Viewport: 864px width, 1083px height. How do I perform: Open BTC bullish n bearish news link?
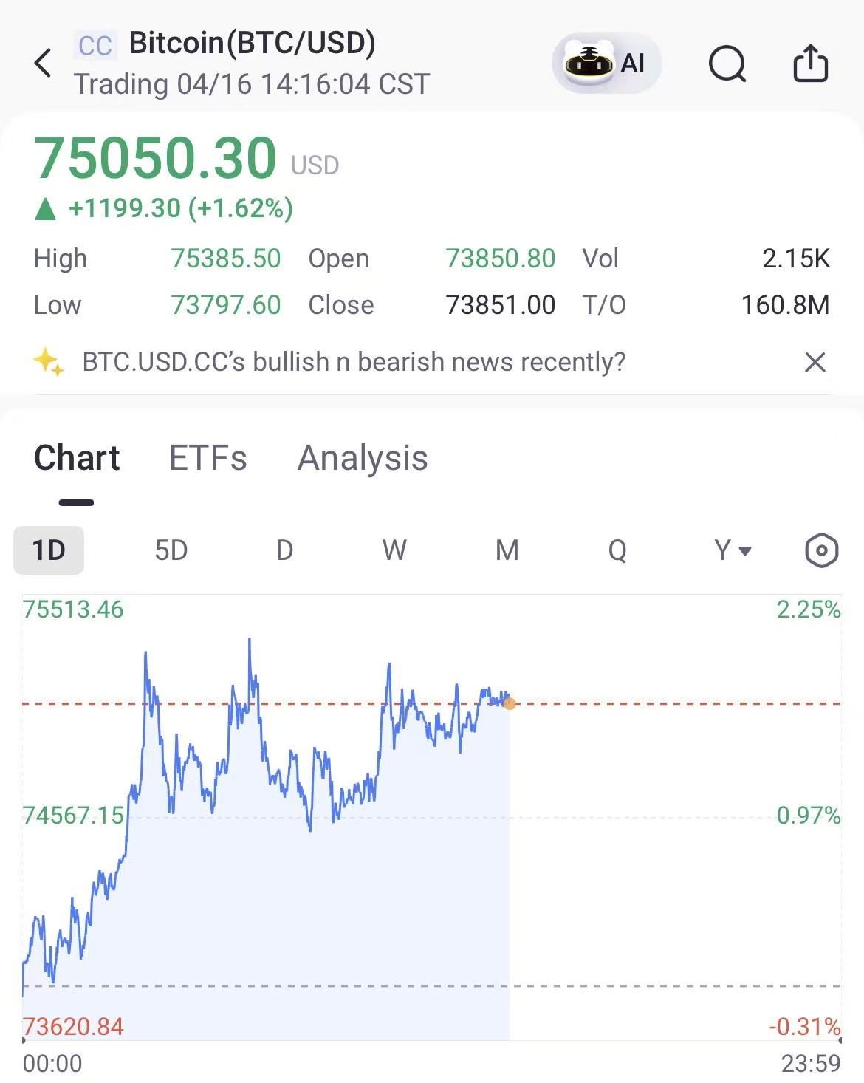[x=354, y=362]
